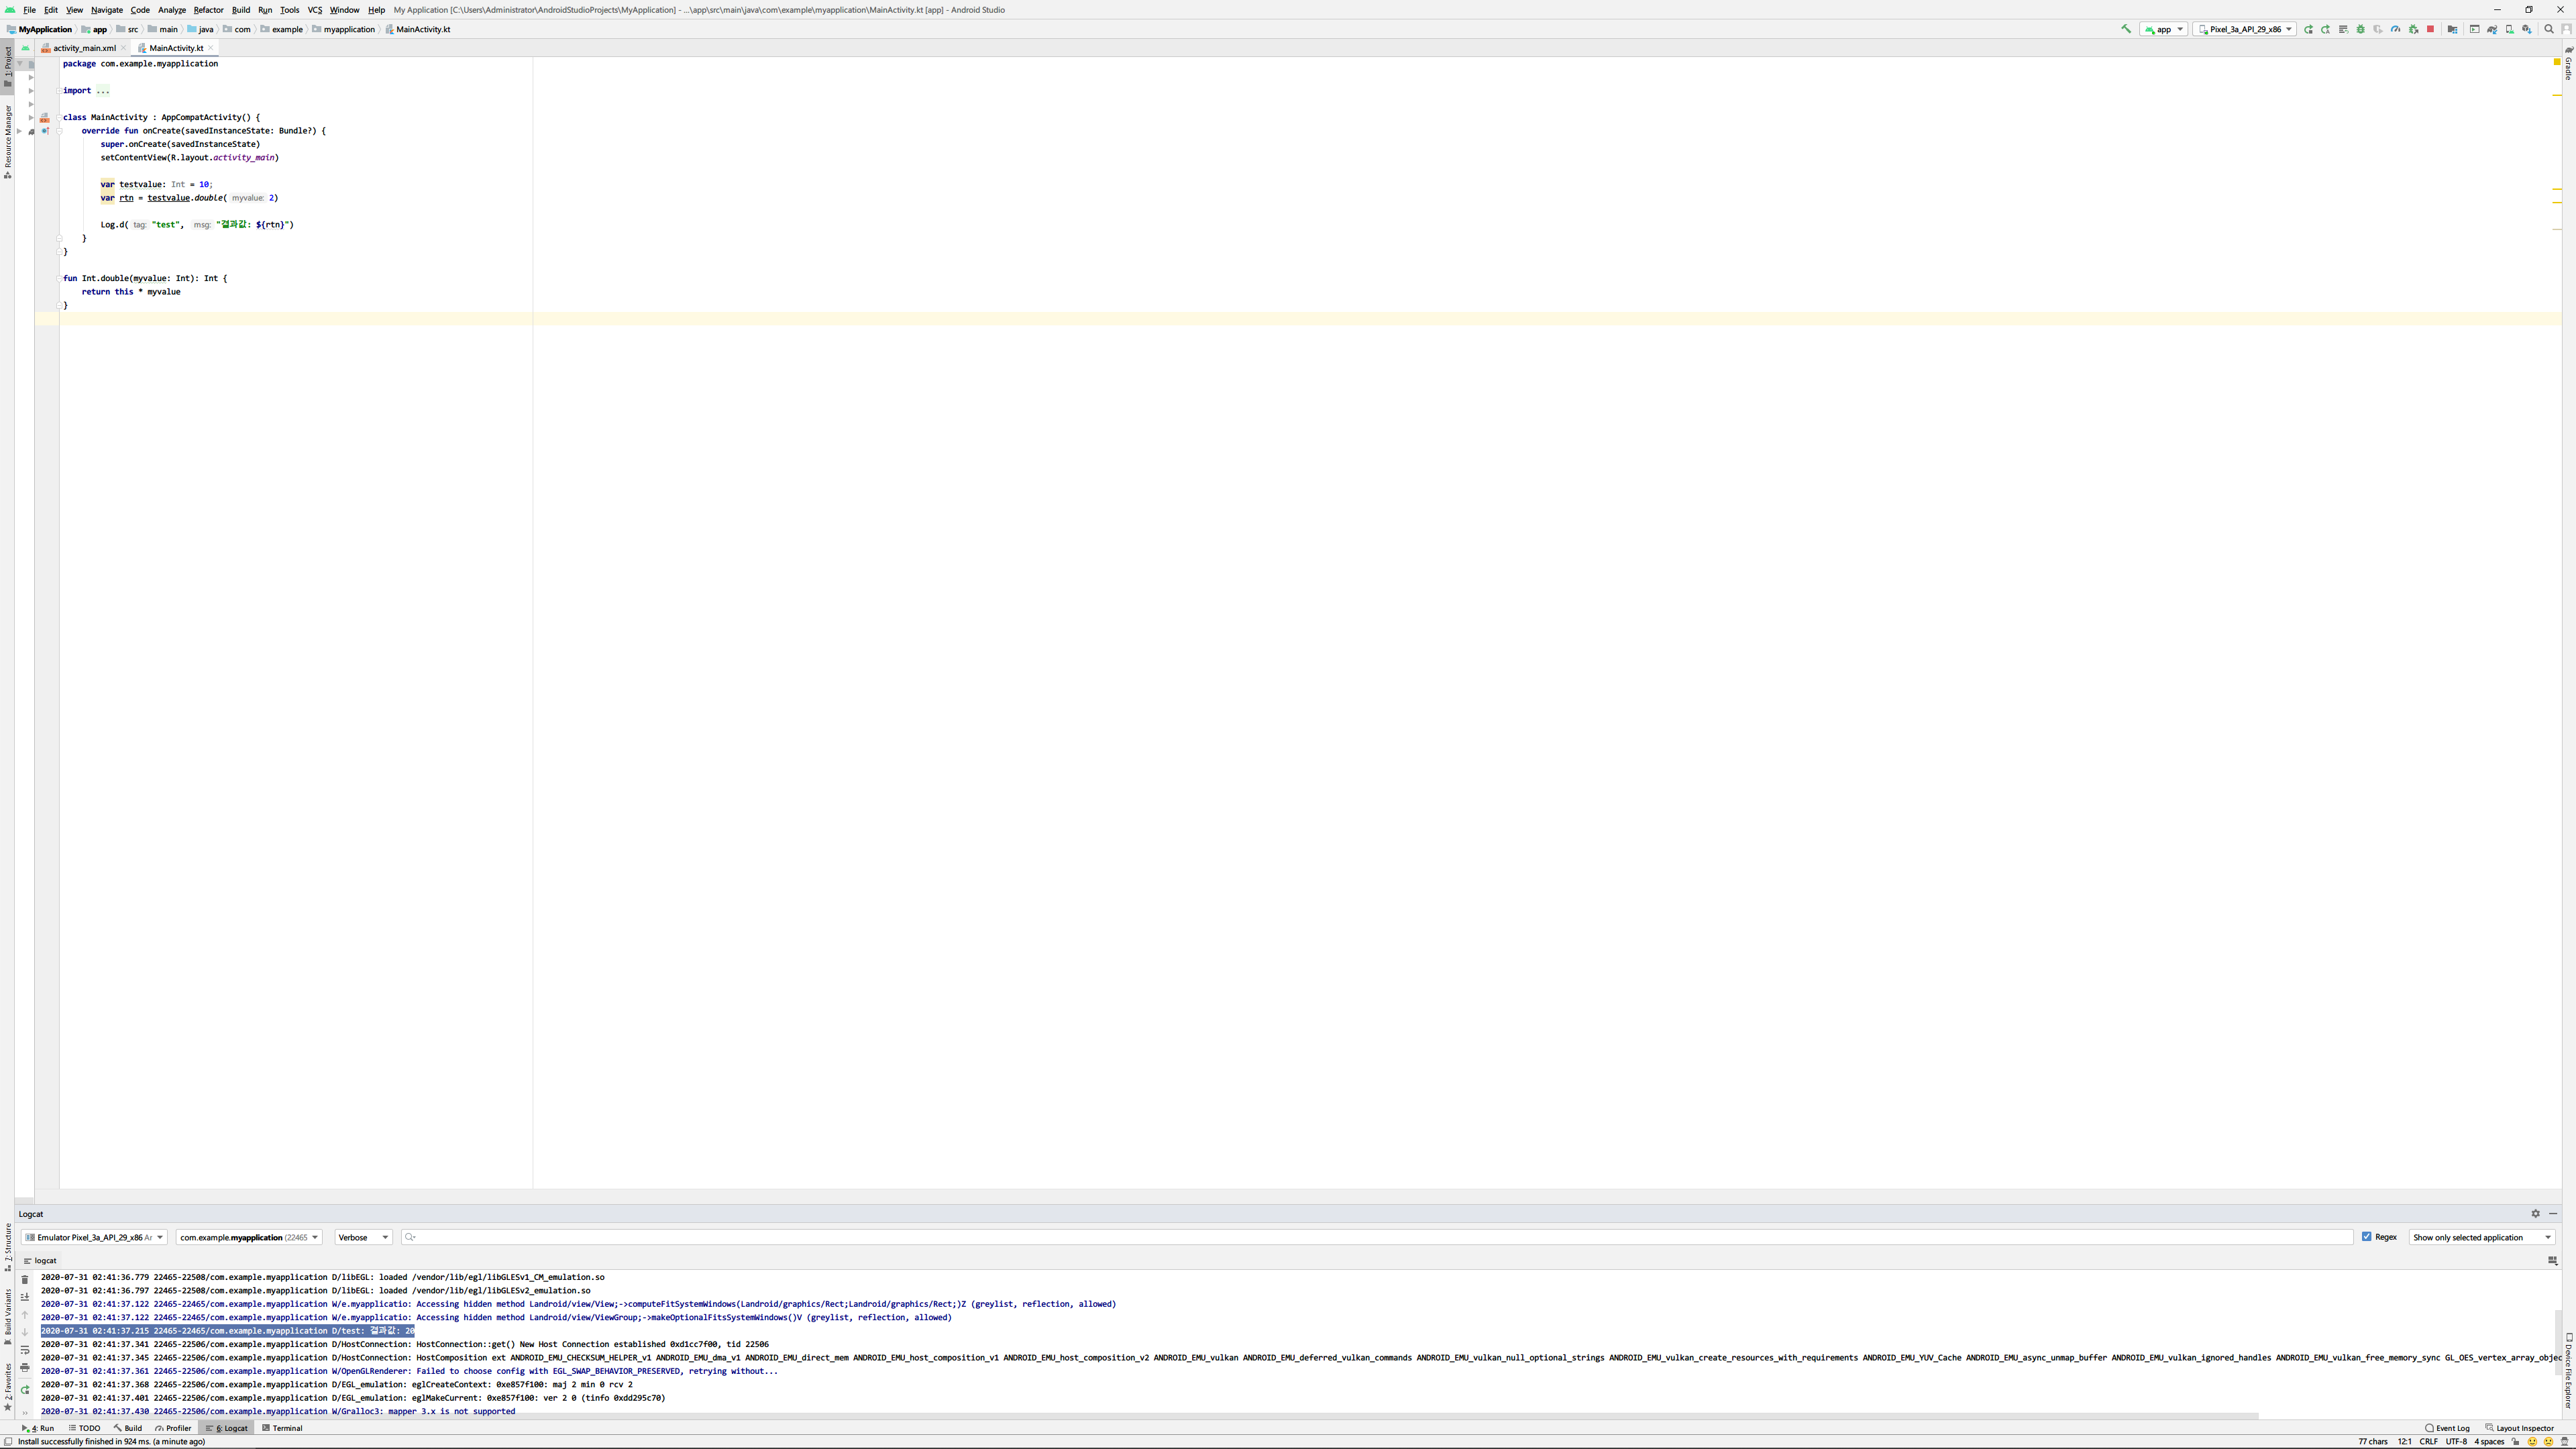Image resolution: width=2576 pixels, height=1449 pixels.
Task: Stop the running app with red square
Action: coord(2431,29)
